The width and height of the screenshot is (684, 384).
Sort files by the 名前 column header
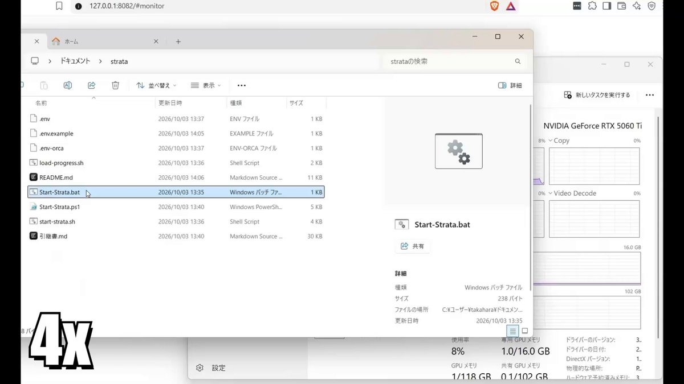[41, 103]
